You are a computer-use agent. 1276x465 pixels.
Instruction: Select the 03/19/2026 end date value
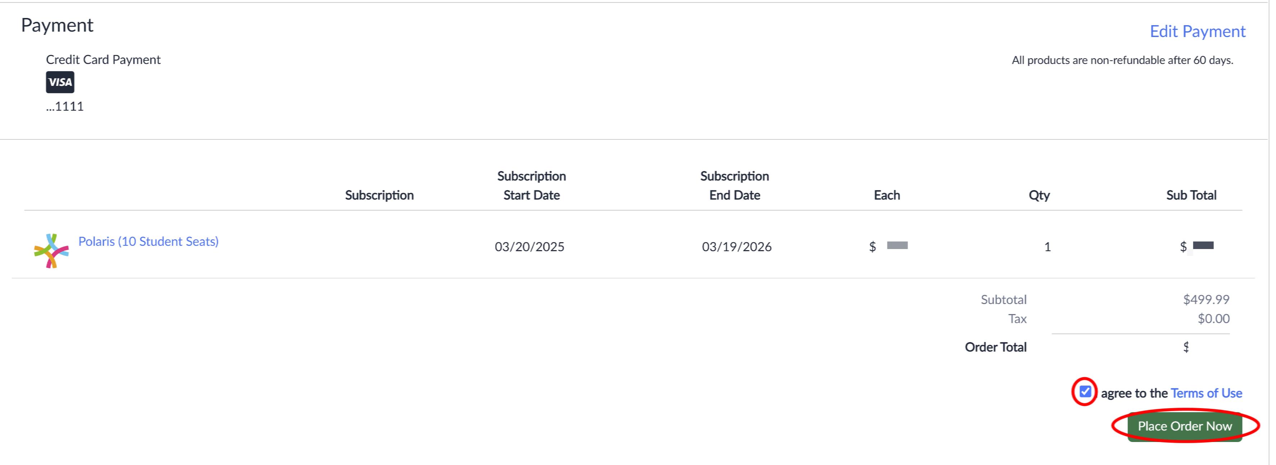coord(737,247)
